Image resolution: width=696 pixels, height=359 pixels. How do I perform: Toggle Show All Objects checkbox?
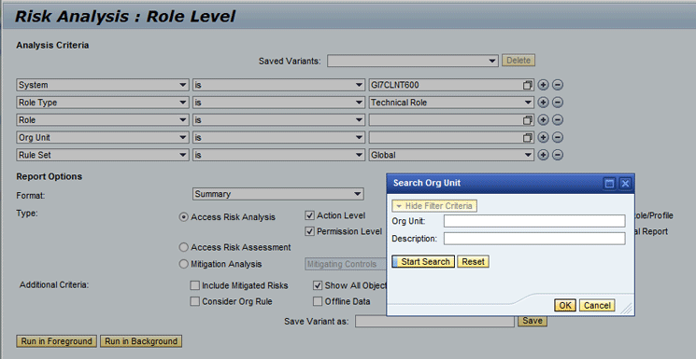coord(318,285)
